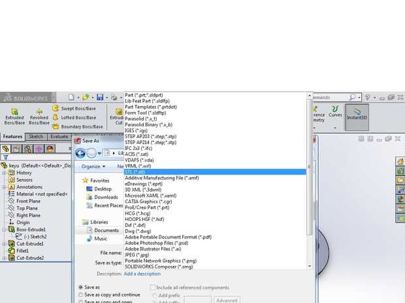This screenshot has height=303, width=405.
Task: Choose IGES (*.igs) file type
Action: 215,130
